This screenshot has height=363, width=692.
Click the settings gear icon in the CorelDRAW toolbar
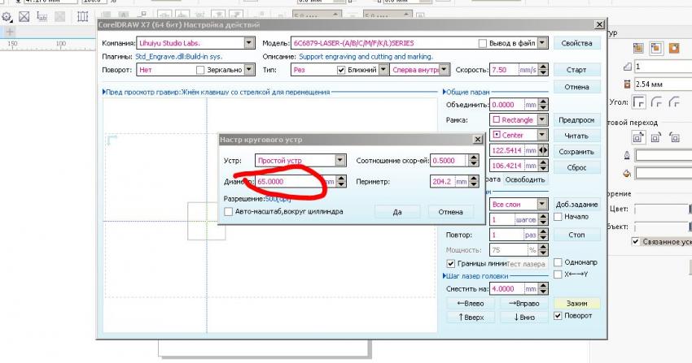7,15
